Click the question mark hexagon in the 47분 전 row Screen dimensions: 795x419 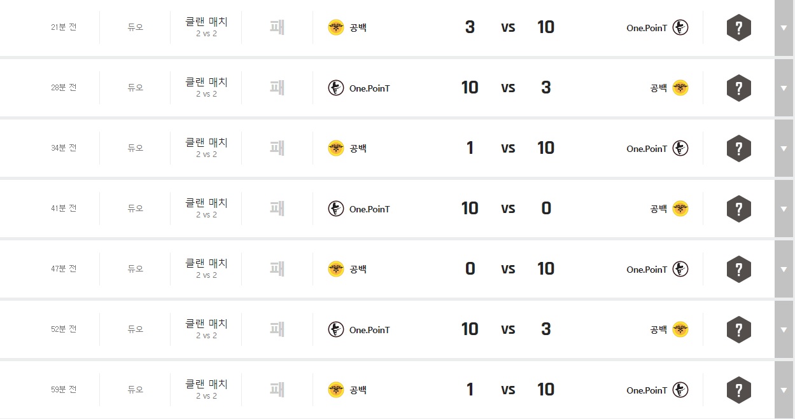click(738, 269)
